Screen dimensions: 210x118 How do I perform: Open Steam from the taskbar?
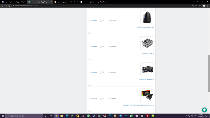[94, 116]
